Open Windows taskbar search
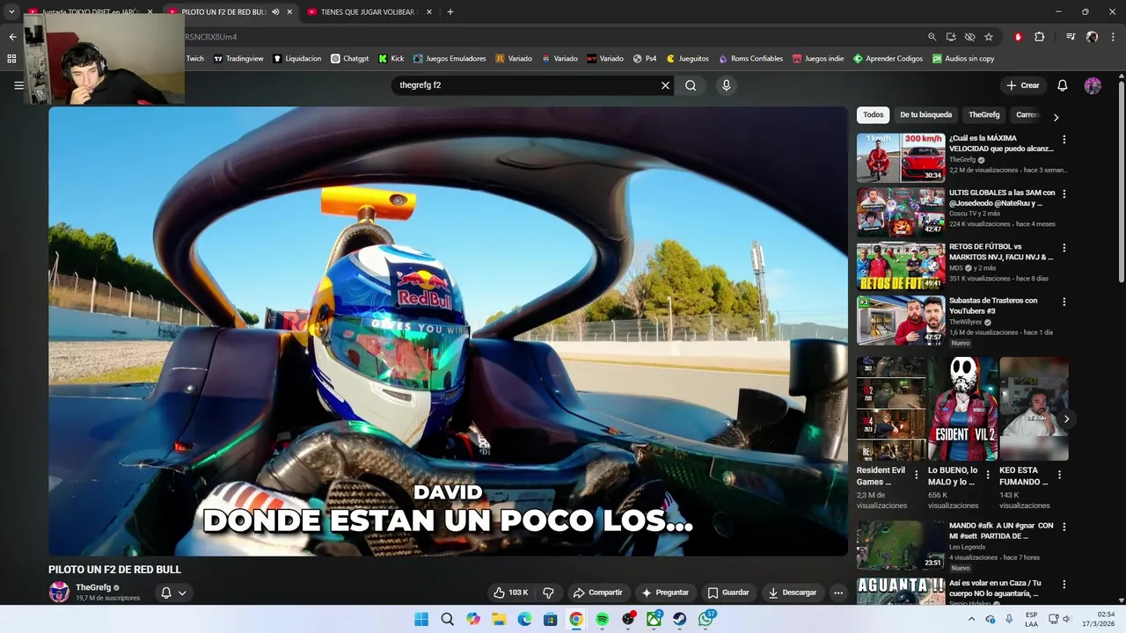The width and height of the screenshot is (1126, 633). click(447, 619)
